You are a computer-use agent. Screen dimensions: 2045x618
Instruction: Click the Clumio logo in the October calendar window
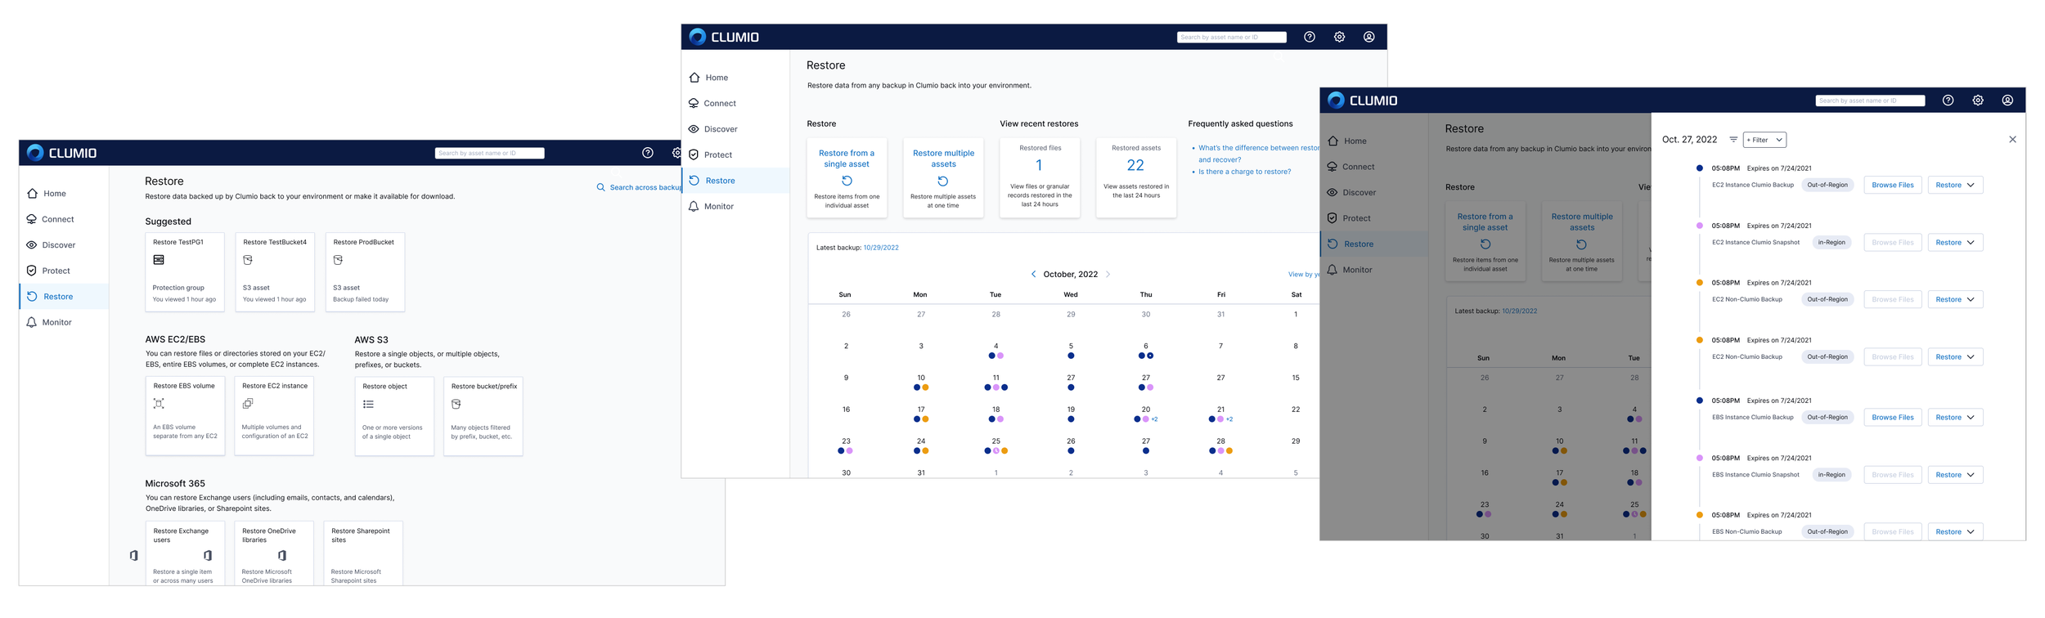tap(725, 37)
